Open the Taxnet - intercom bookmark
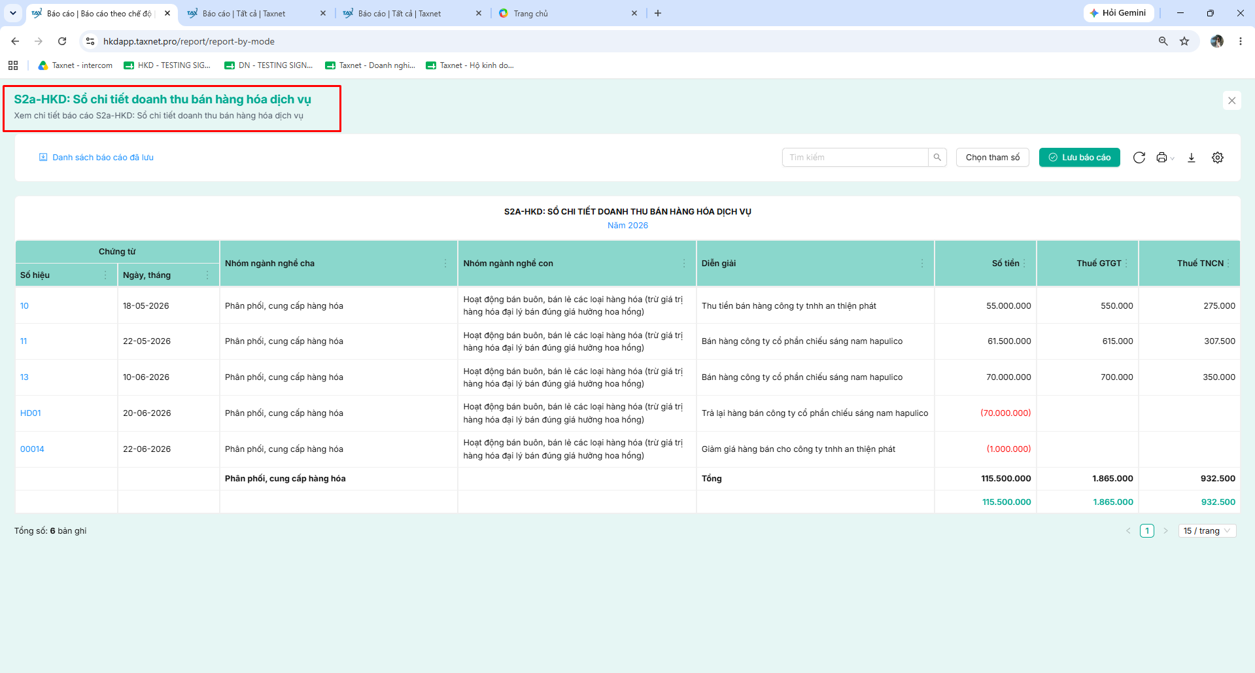The height and width of the screenshot is (673, 1255). (75, 65)
